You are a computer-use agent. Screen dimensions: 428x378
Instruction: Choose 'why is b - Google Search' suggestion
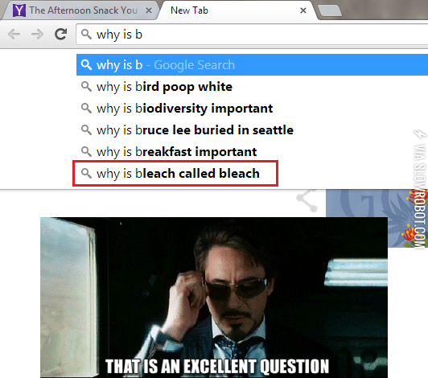pos(253,64)
